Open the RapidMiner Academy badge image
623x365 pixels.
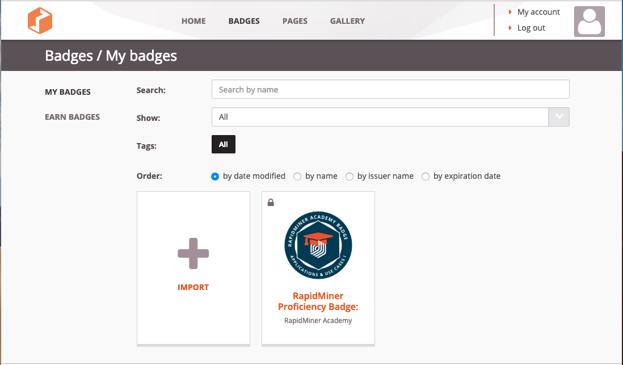pyautogui.click(x=318, y=245)
